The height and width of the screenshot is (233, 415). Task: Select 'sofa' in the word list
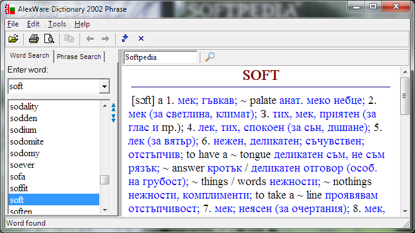point(54,176)
